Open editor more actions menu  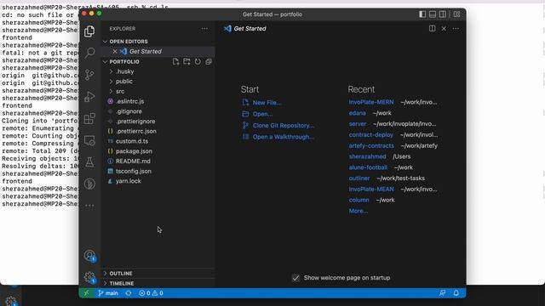(456, 28)
